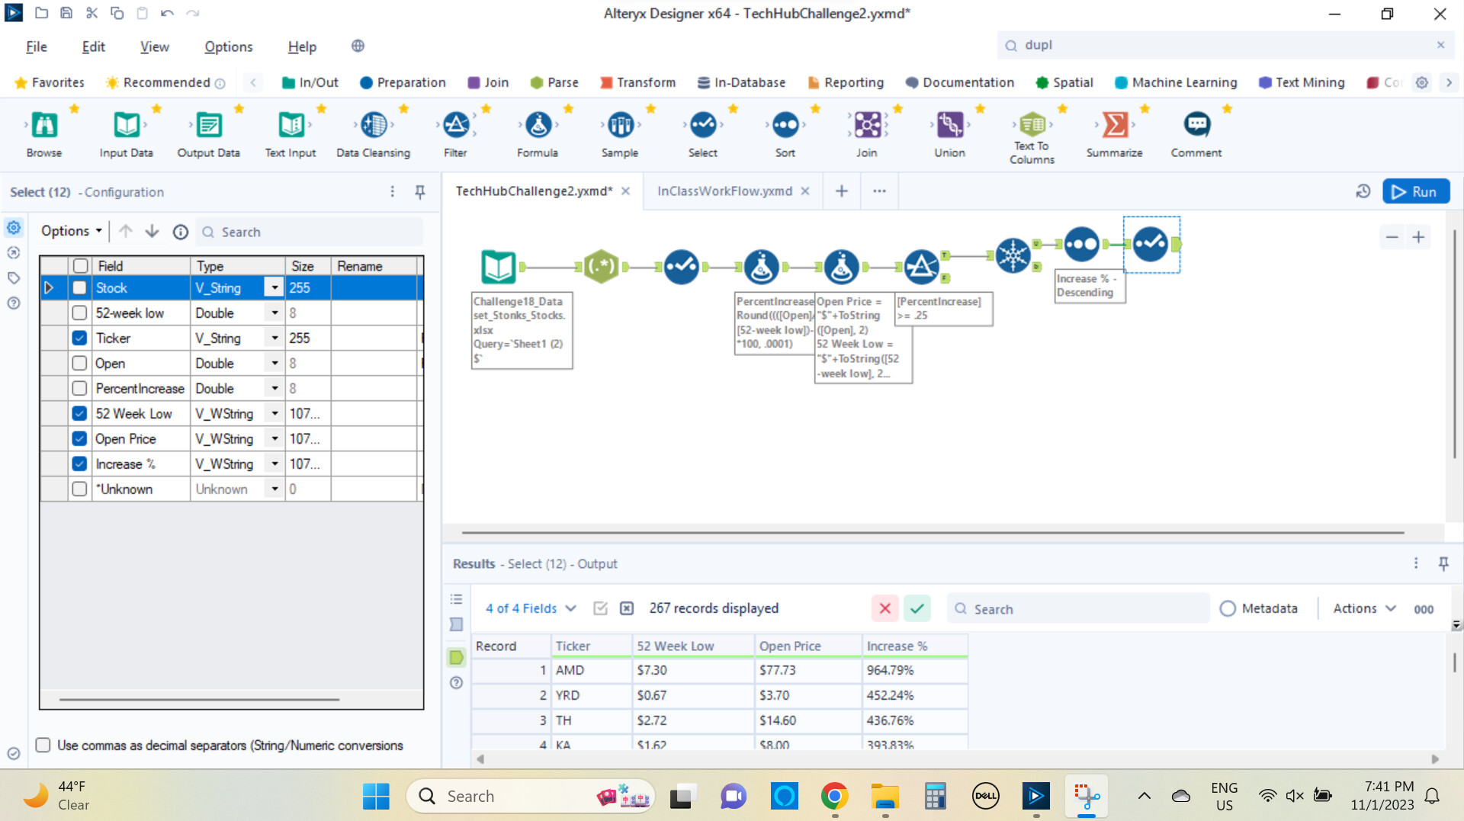Expand the type dropdown for Ticker
The image size is (1464, 821).
pos(274,338)
